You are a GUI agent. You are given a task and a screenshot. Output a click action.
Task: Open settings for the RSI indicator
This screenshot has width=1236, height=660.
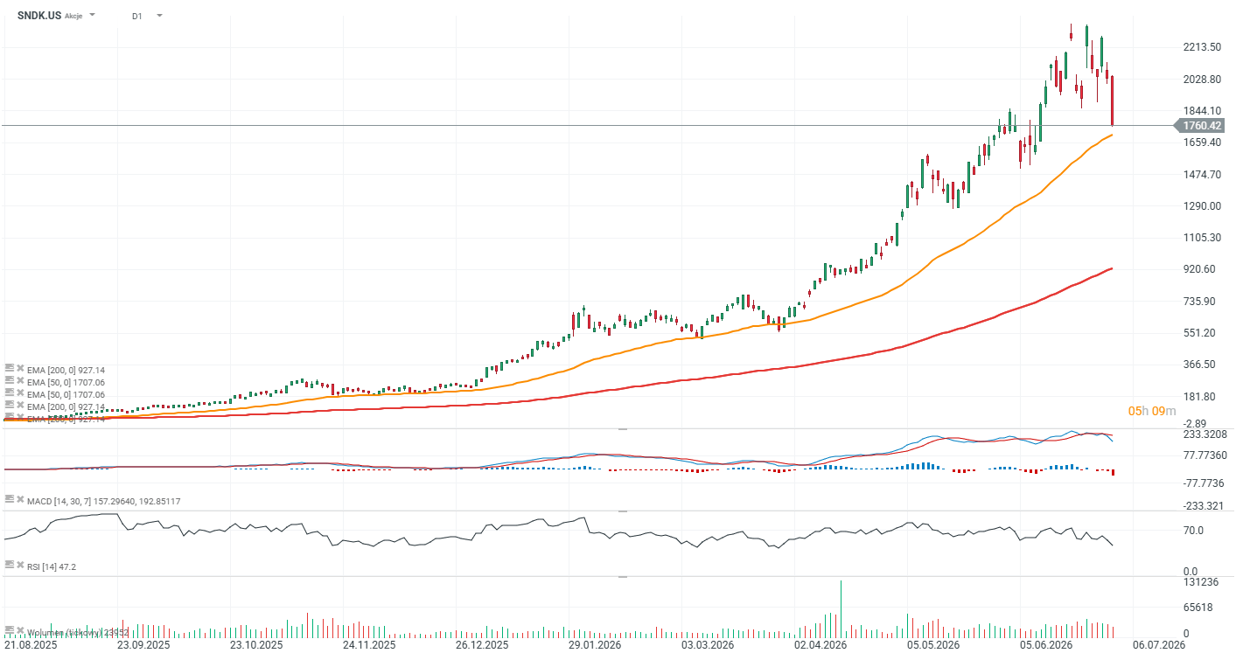(x=9, y=566)
